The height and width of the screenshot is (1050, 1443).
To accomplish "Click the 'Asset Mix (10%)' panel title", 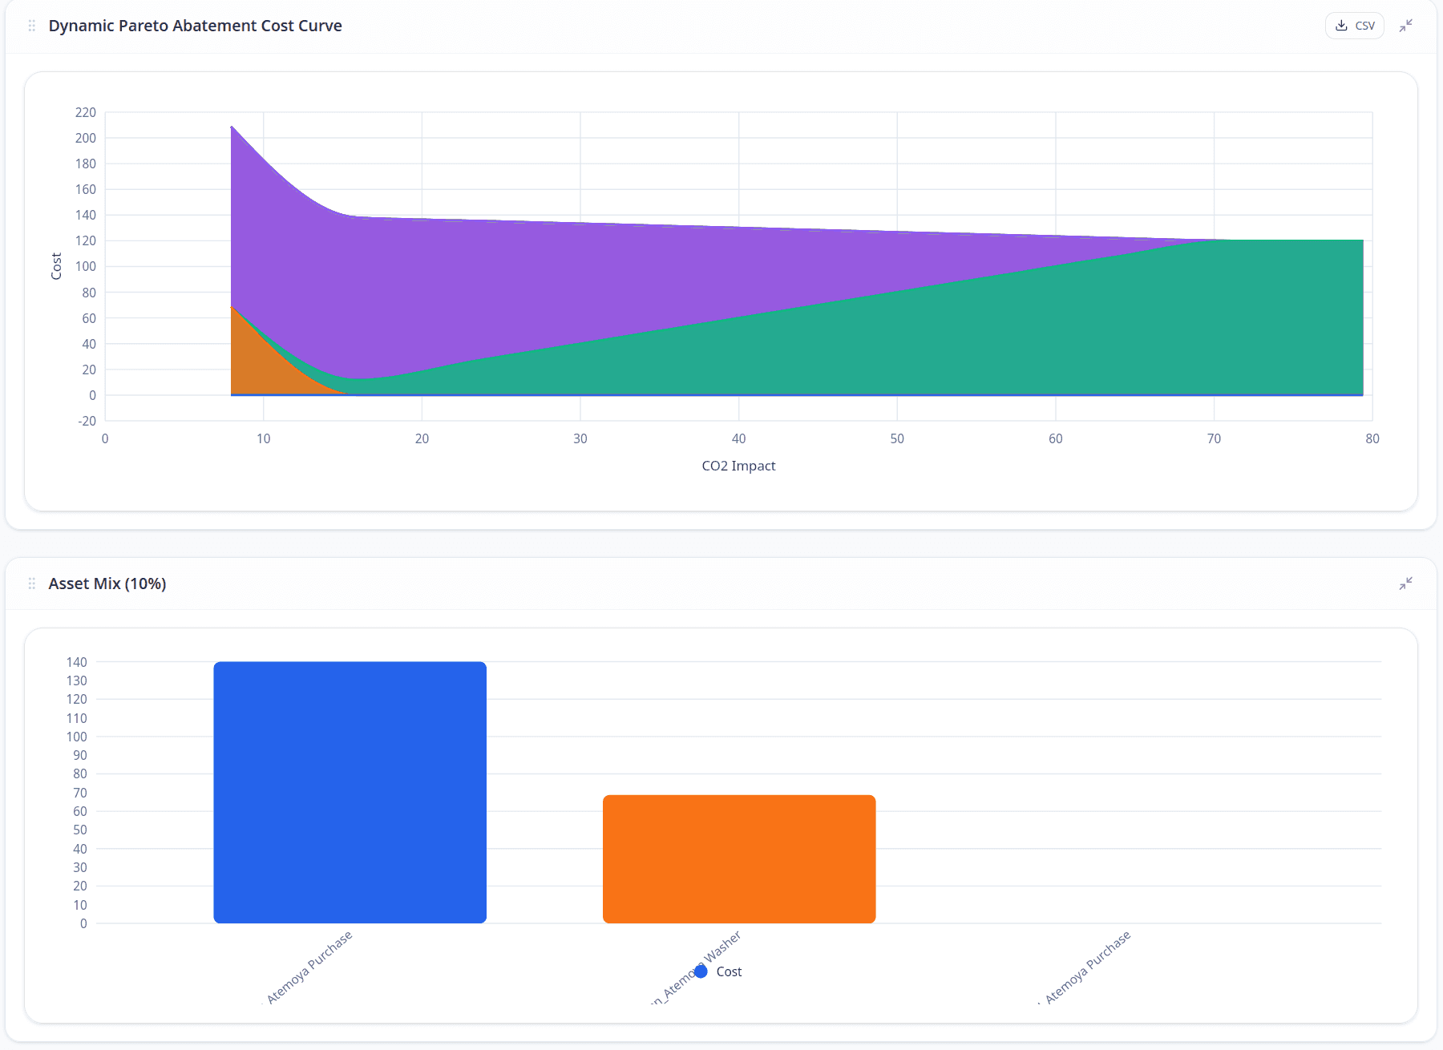I will [107, 584].
